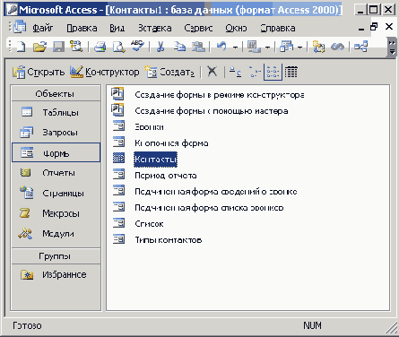Open the Окно menu
Image resolution: width=399 pixels, height=337 pixels.
(x=236, y=28)
